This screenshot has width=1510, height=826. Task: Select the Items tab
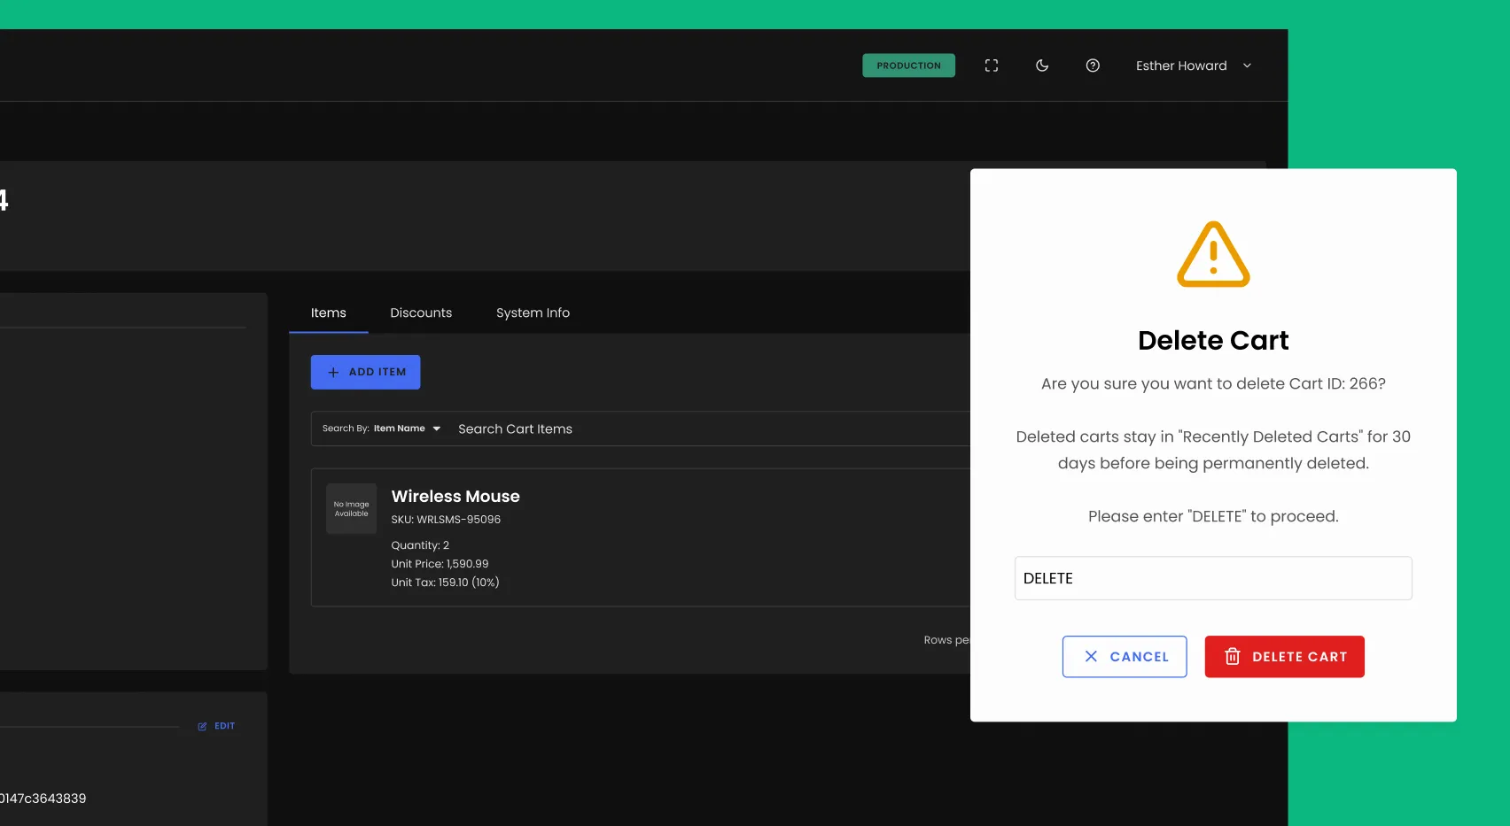tap(329, 313)
